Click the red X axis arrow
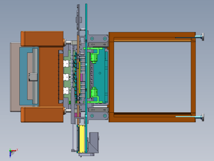 point(14,151)
